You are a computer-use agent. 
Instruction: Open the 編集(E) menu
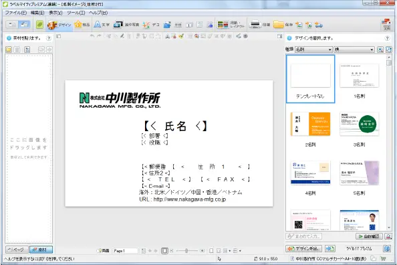click(x=37, y=13)
